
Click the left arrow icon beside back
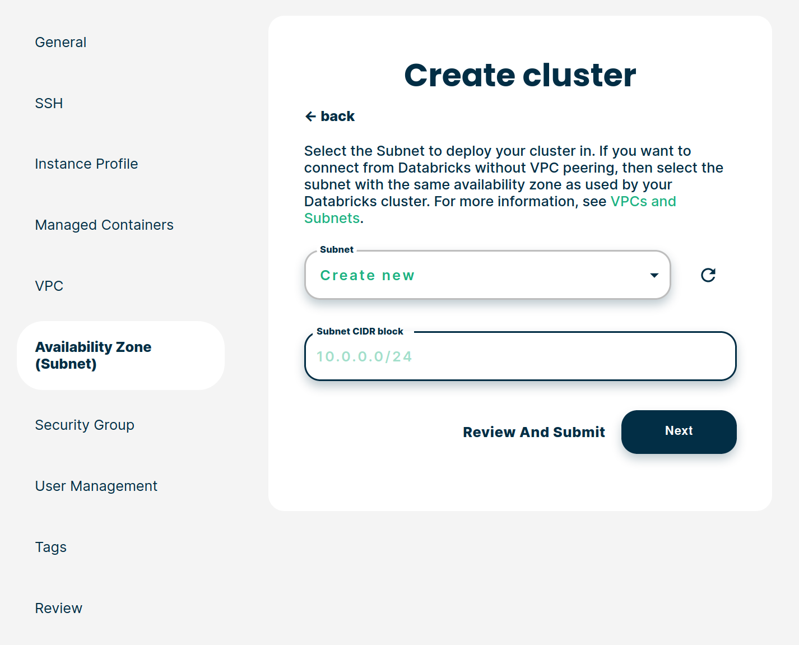pyautogui.click(x=310, y=117)
